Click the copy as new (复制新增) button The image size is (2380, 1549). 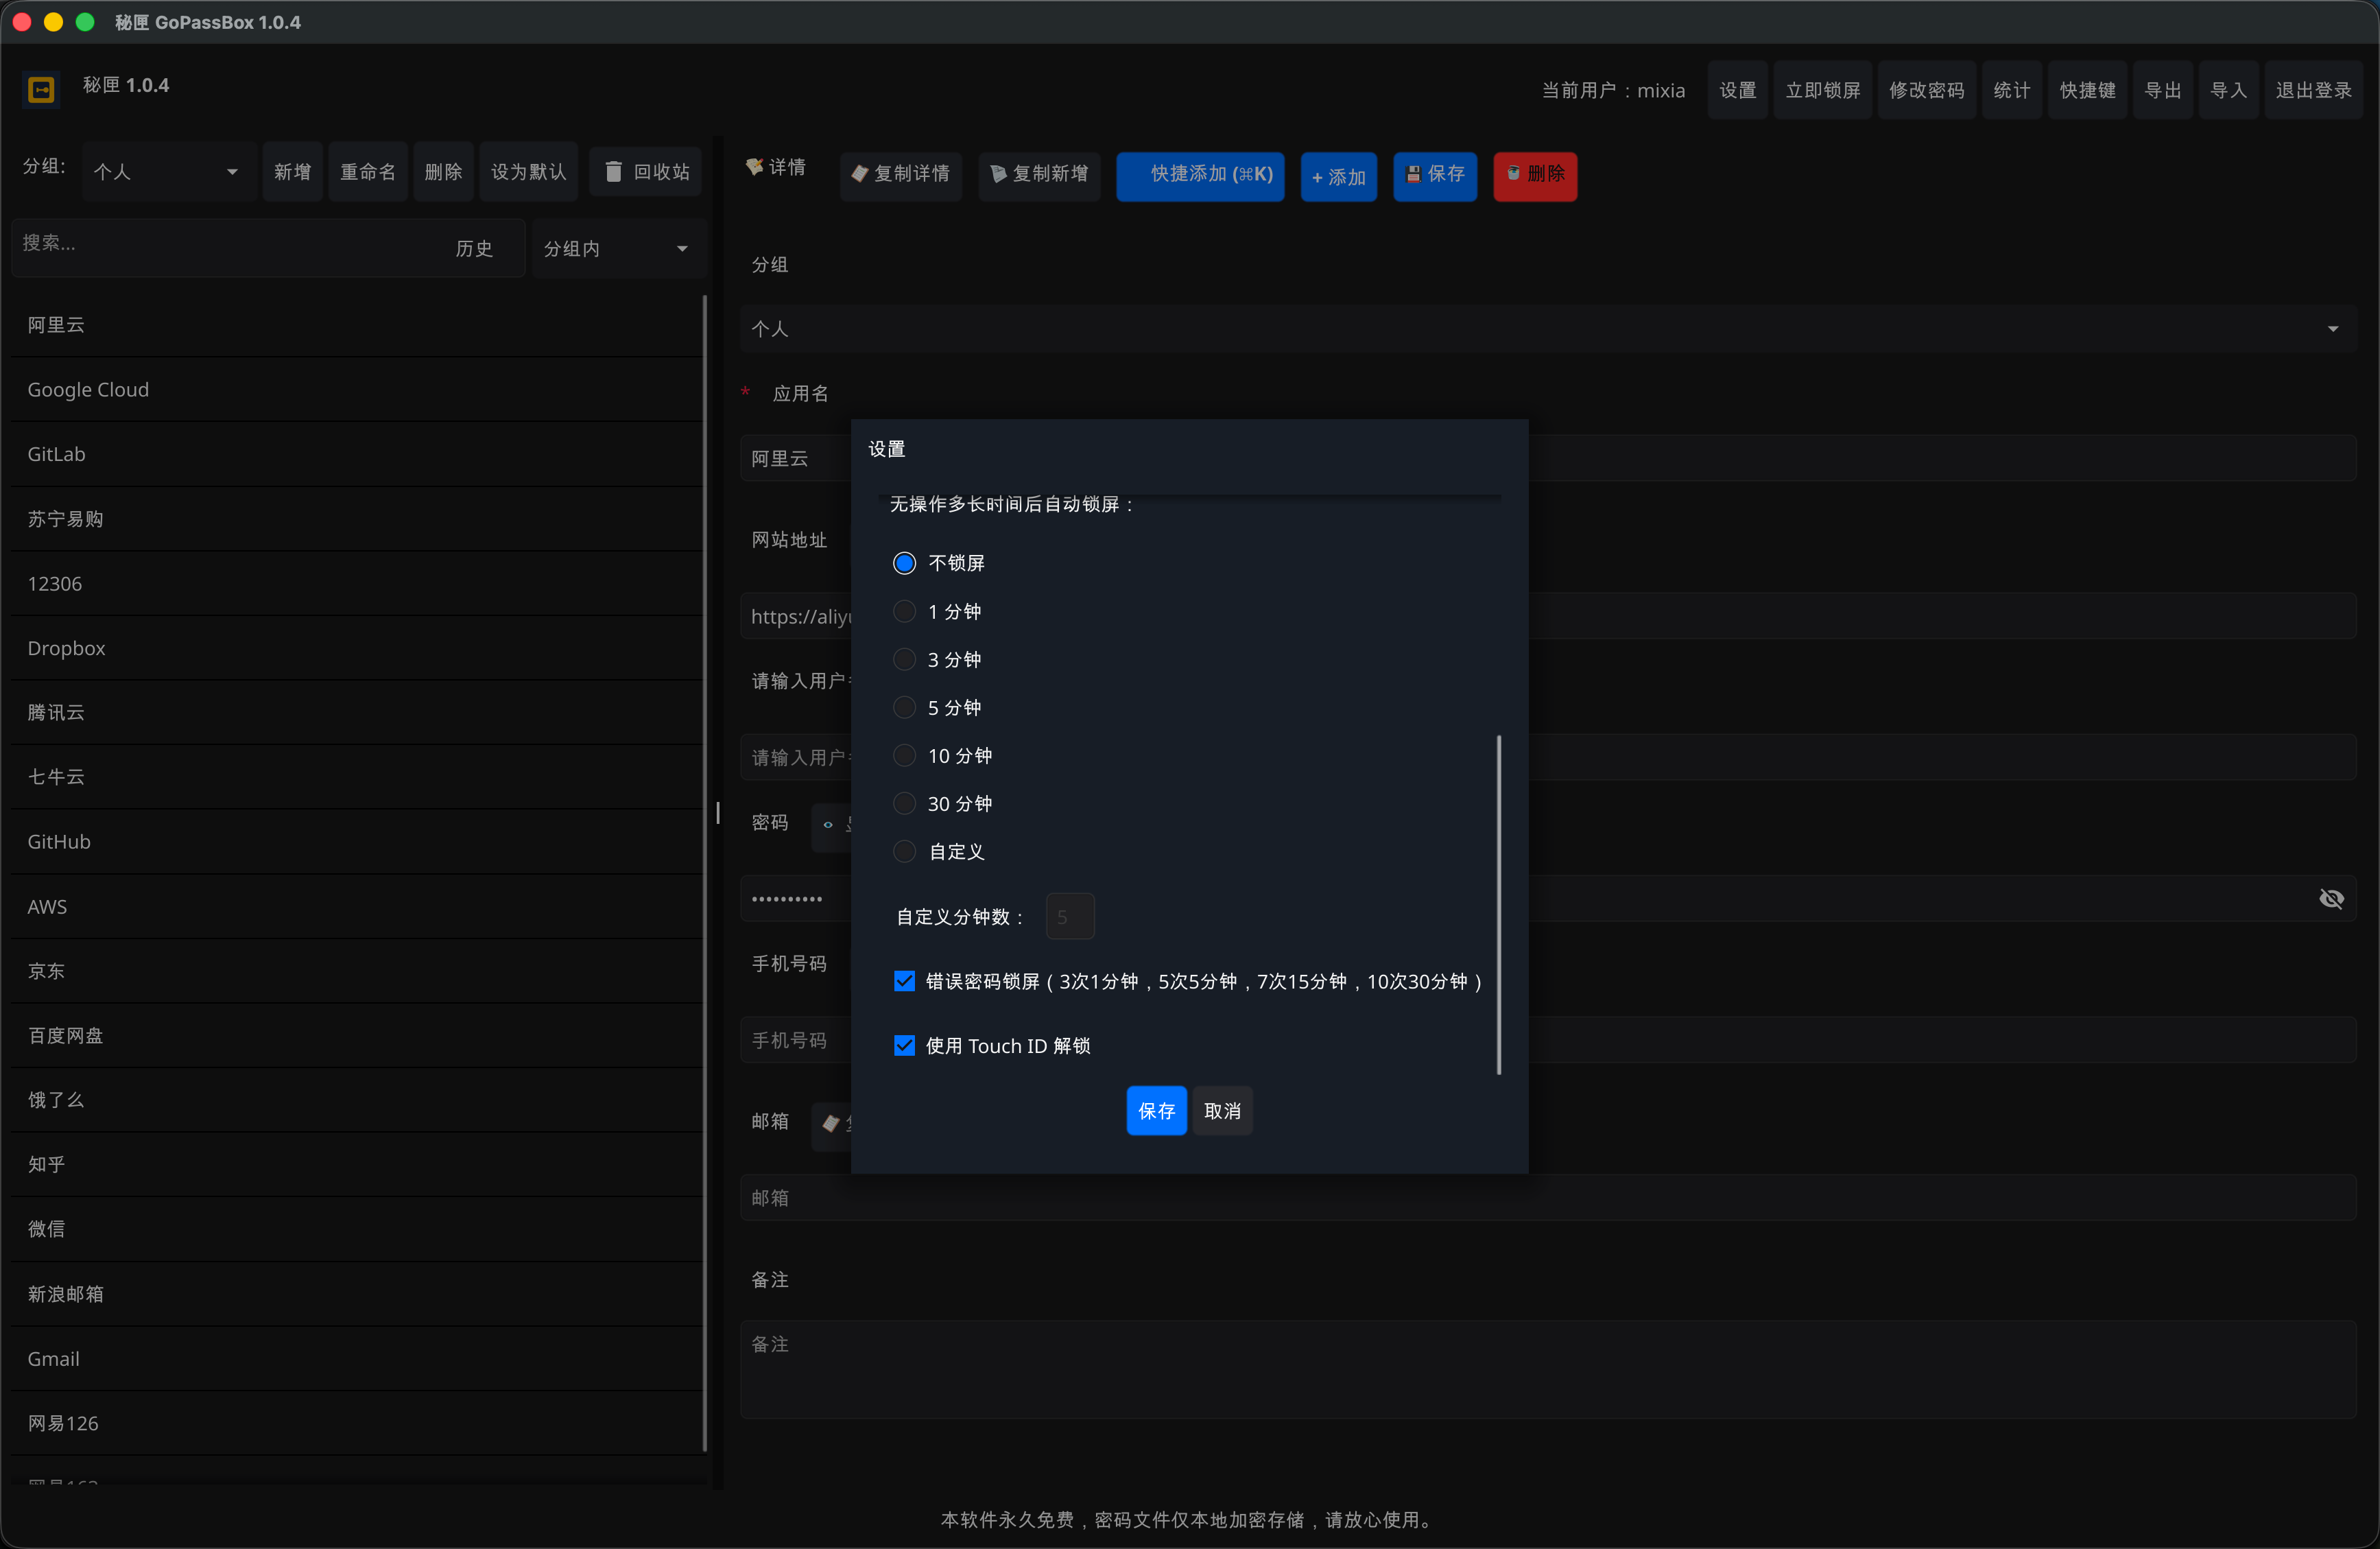(1039, 174)
